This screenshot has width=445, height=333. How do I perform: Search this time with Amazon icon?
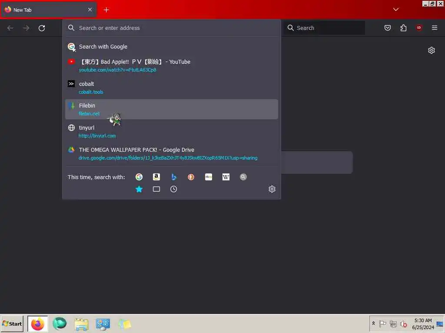pyautogui.click(x=156, y=177)
